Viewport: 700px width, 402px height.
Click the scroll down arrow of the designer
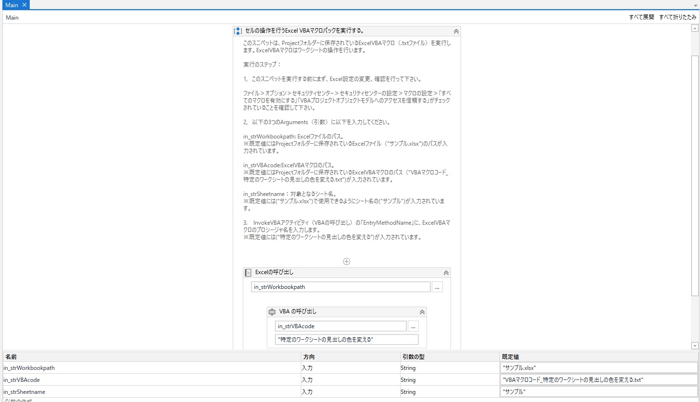coord(695,346)
